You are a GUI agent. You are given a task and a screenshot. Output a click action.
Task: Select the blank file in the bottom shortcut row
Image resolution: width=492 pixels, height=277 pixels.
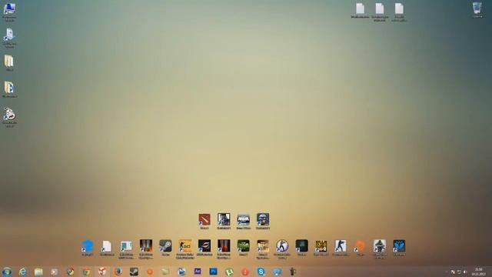click(107, 246)
